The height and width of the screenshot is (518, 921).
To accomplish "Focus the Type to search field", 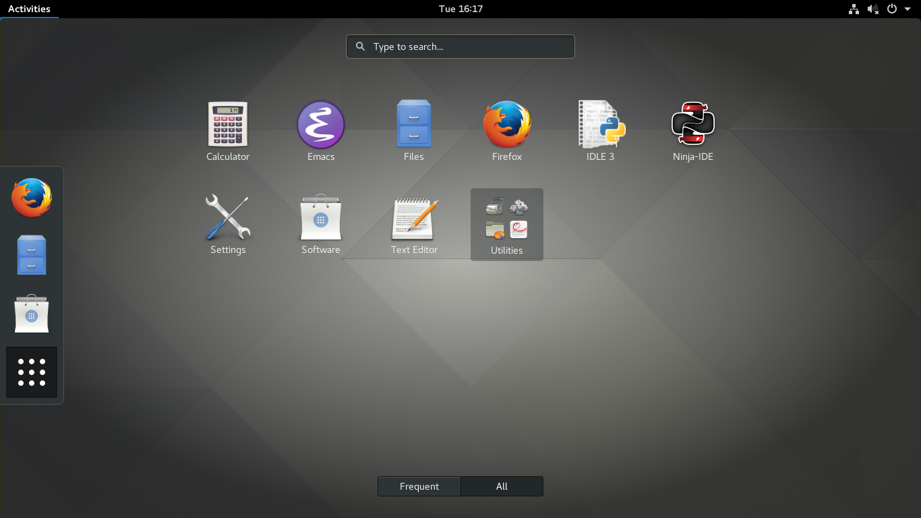I will pos(460,47).
